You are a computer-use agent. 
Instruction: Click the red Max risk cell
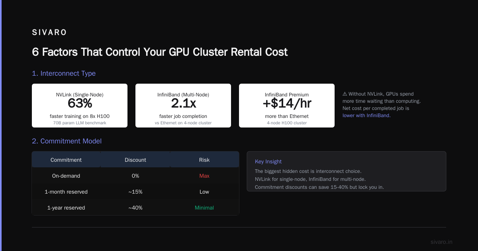pos(204,176)
